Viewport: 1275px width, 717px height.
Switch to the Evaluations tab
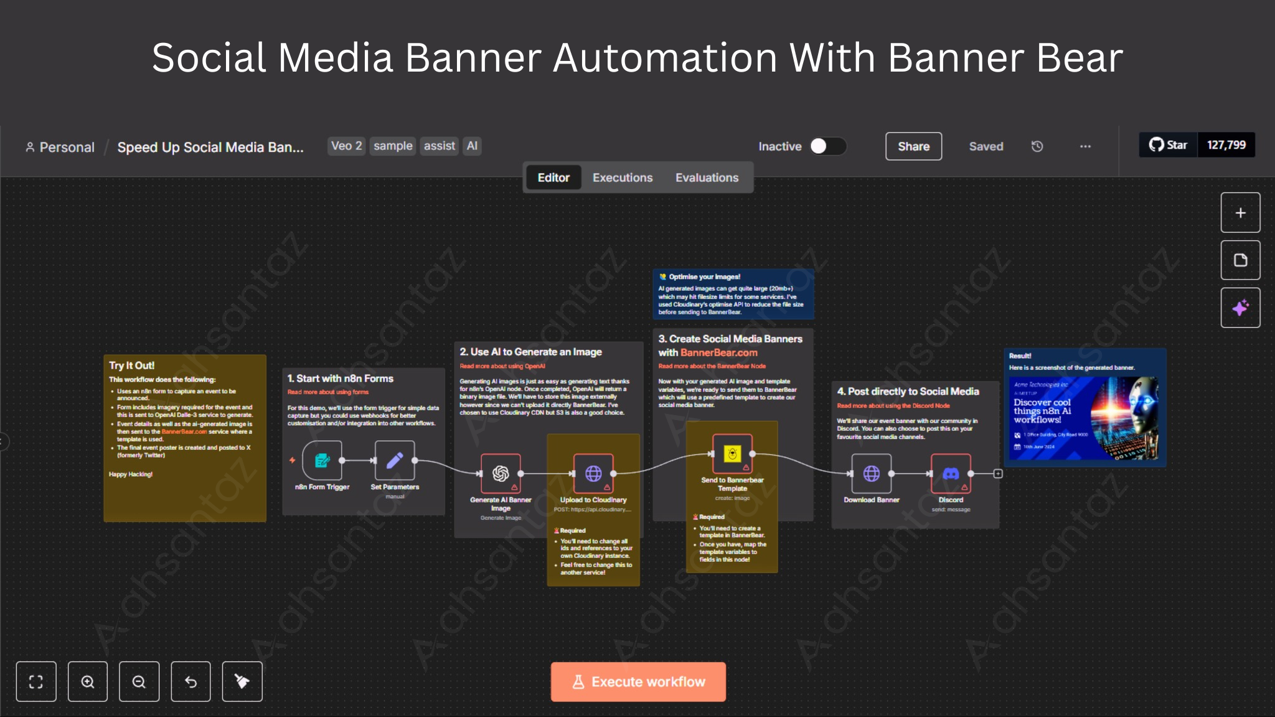click(707, 178)
